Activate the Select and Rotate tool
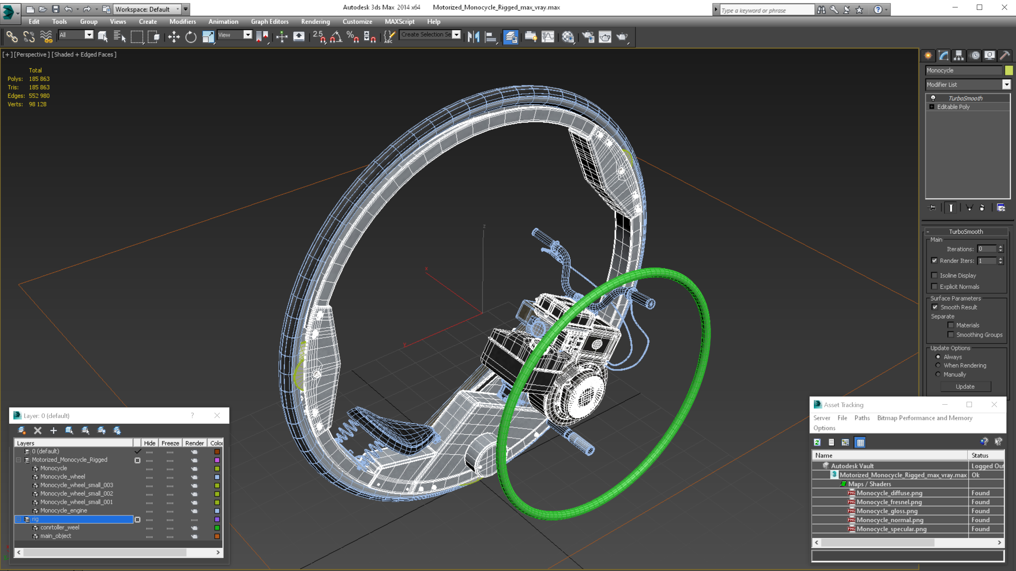This screenshot has width=1016, height=571. click(x=190, y=37)
